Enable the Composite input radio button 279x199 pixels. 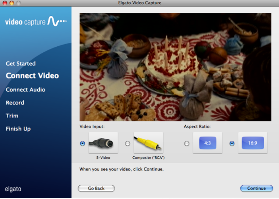[128, 143]
